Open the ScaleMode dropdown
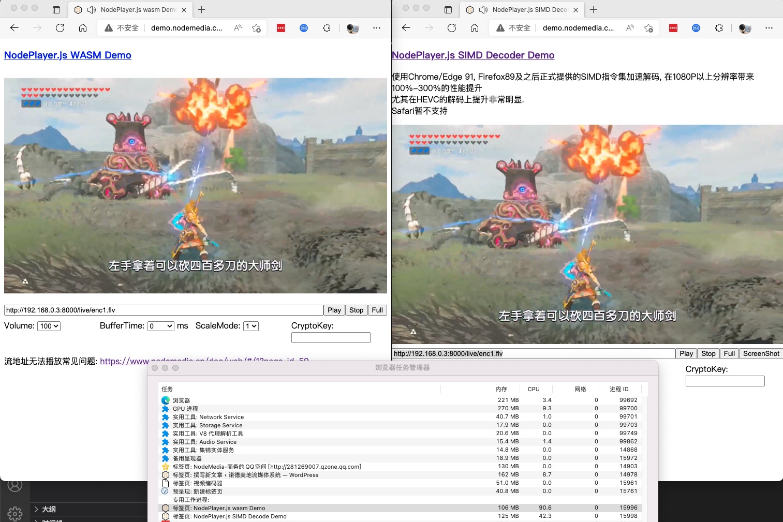This screenshot has width=783, height=522. point(250,326)
